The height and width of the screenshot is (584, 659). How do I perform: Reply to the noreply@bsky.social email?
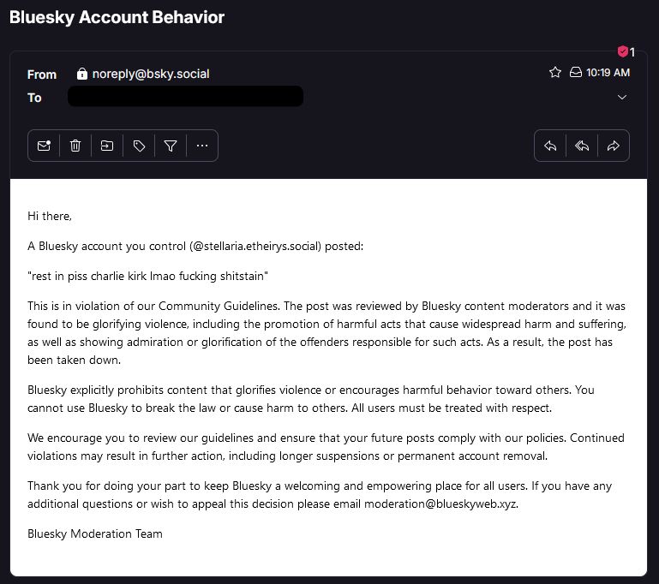pos(550,146)
